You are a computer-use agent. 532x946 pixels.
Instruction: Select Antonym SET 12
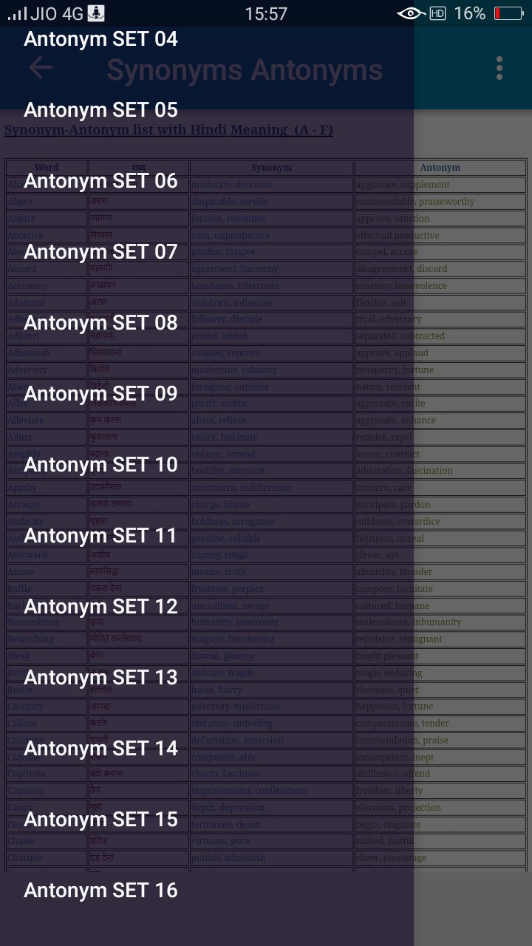coord(101,607)
